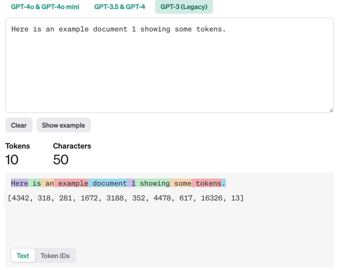Click the Clear button
This screenshot has height=270, width=339.
[19, 125]
